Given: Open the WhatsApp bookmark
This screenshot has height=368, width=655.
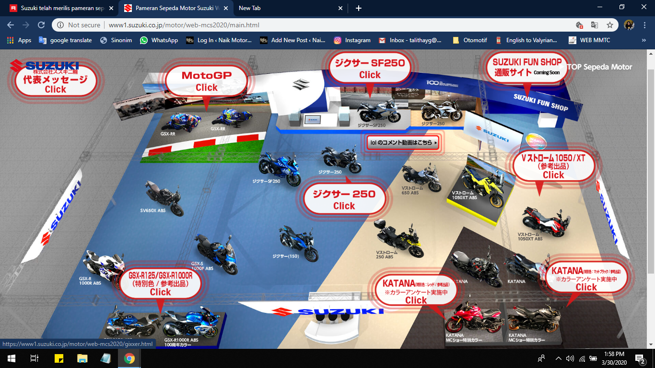Looking at the screenshot, I should (x=159, y=40).
